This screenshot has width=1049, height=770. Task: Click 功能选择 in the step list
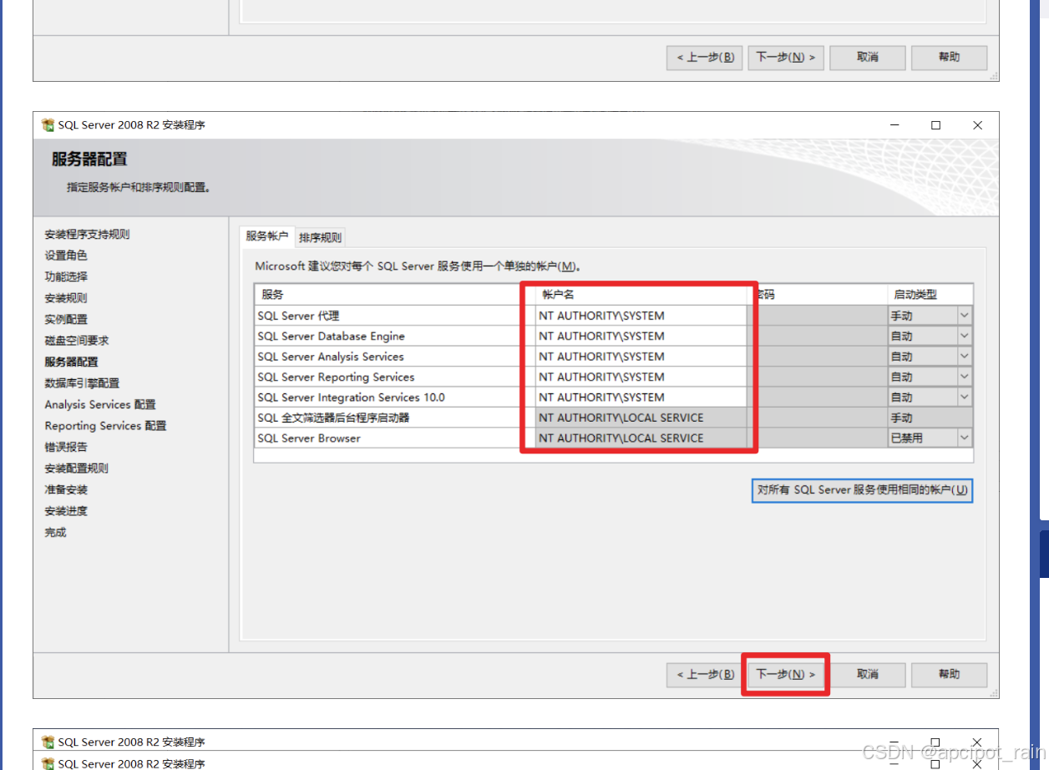click(x=66, y=276)
